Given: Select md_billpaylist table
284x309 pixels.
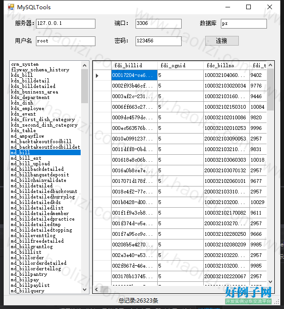Looking at the screenshot, I should click(x=45, y=285).
